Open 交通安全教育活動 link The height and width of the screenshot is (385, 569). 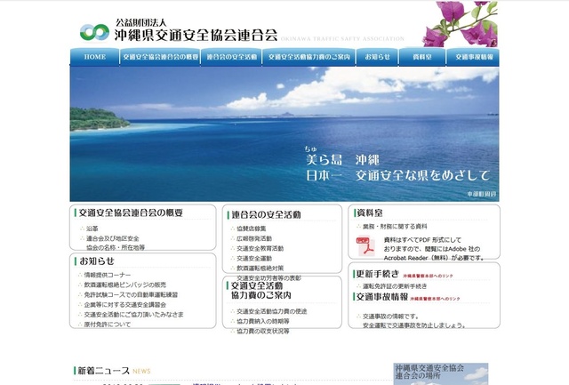click(x=260, y=248)
